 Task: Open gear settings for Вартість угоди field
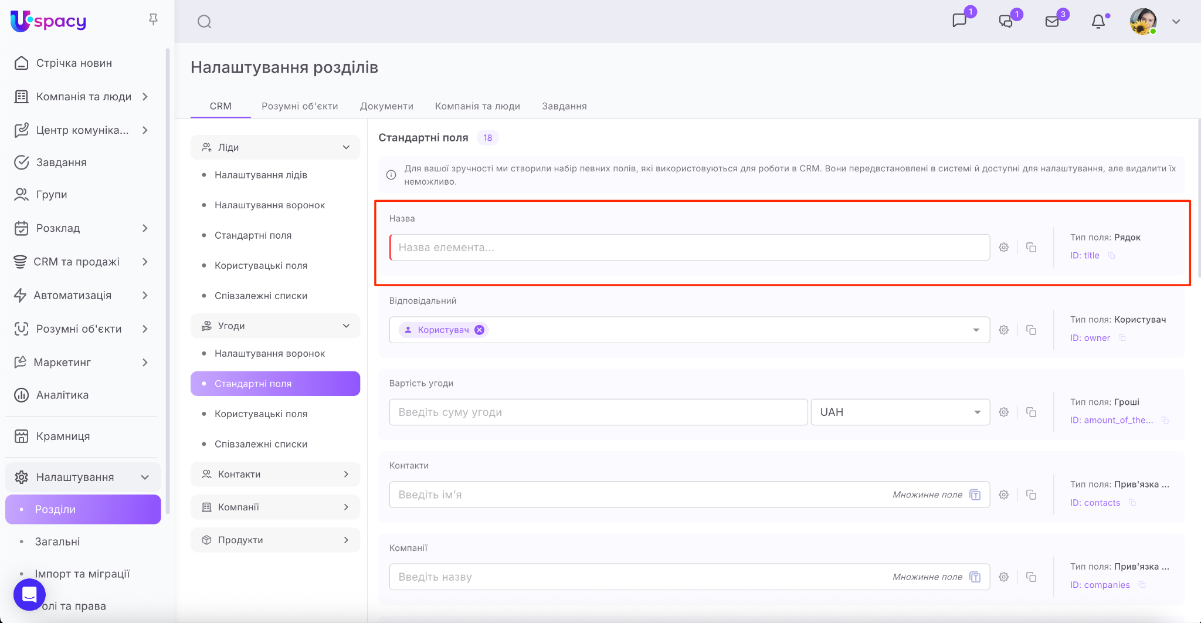click(1004, 412)
